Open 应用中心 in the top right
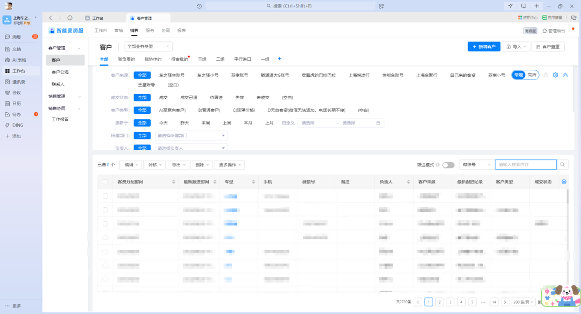The height and width of the screenshot is (314, 581). pos(528,18)
